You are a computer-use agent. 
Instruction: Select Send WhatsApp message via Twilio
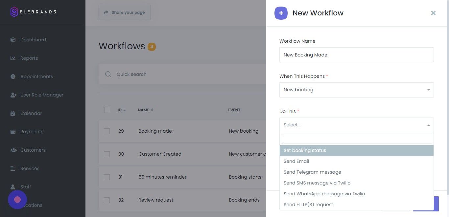357,194
